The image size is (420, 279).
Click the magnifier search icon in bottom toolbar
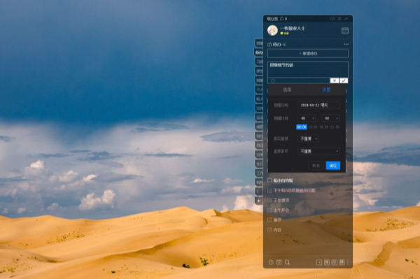click(287, 262)
